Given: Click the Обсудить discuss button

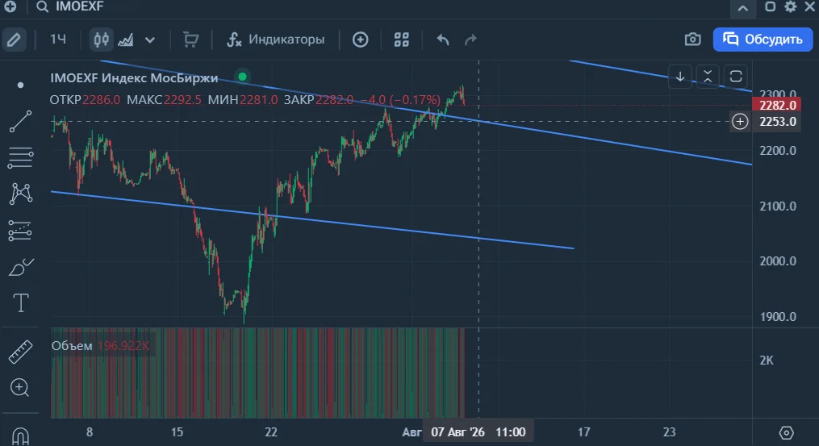Looking at the screenshot, I should coord(763,40).
